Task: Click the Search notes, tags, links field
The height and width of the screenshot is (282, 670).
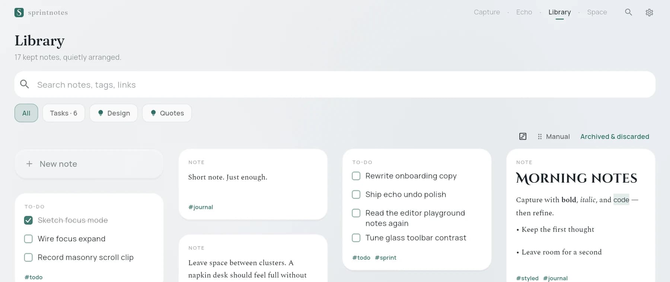Action: (x=335, y=85)
